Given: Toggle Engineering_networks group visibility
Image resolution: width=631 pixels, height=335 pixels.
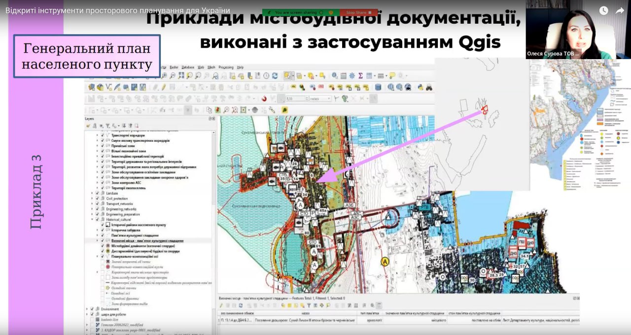Looking at the screenshot, I should pyautogui.click(x=97, y=209).
